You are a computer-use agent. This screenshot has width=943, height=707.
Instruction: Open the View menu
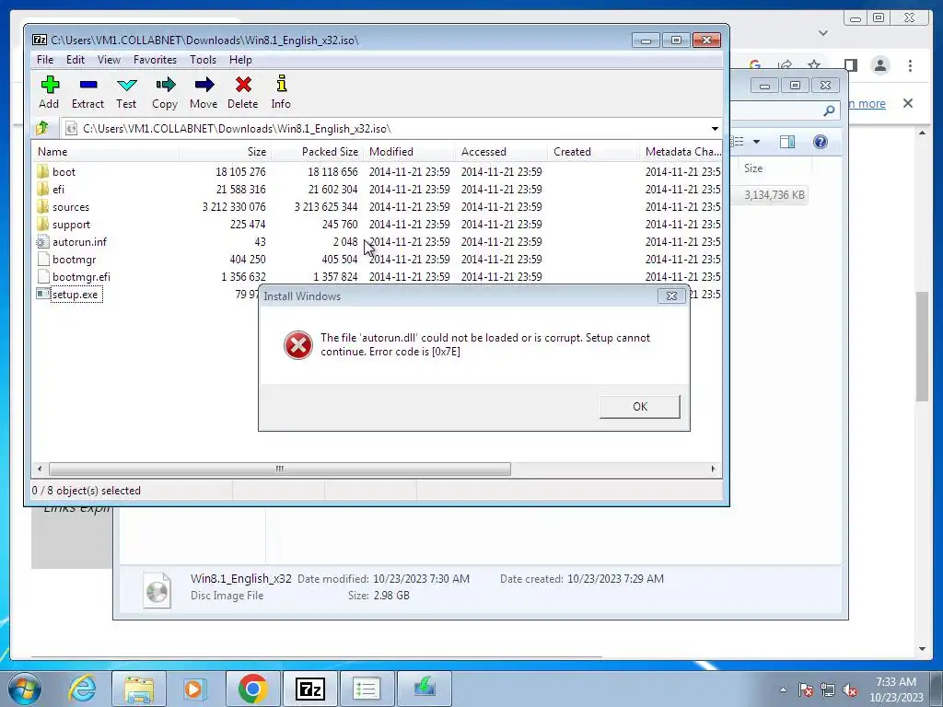[109, 60]
